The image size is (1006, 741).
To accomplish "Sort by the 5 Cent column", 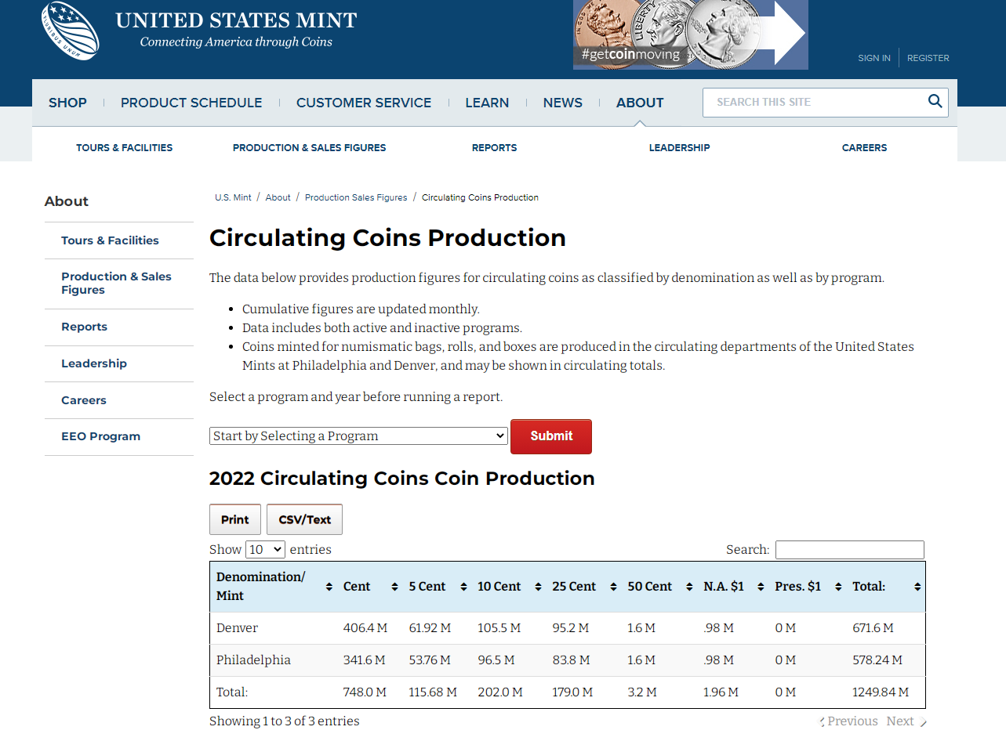I will click(x=463, y=587).
